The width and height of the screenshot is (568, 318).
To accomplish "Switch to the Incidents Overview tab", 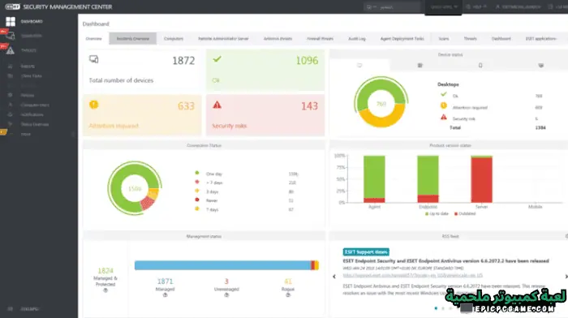I will tap(133, 38).
